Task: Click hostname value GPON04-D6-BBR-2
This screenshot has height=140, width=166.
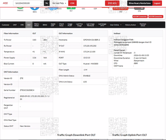Action: (x=92, y=40)
